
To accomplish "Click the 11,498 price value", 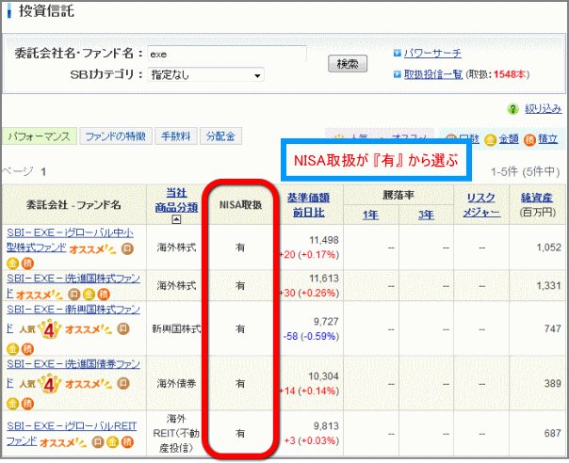I will pyautogui.click(x=324, y=240).
